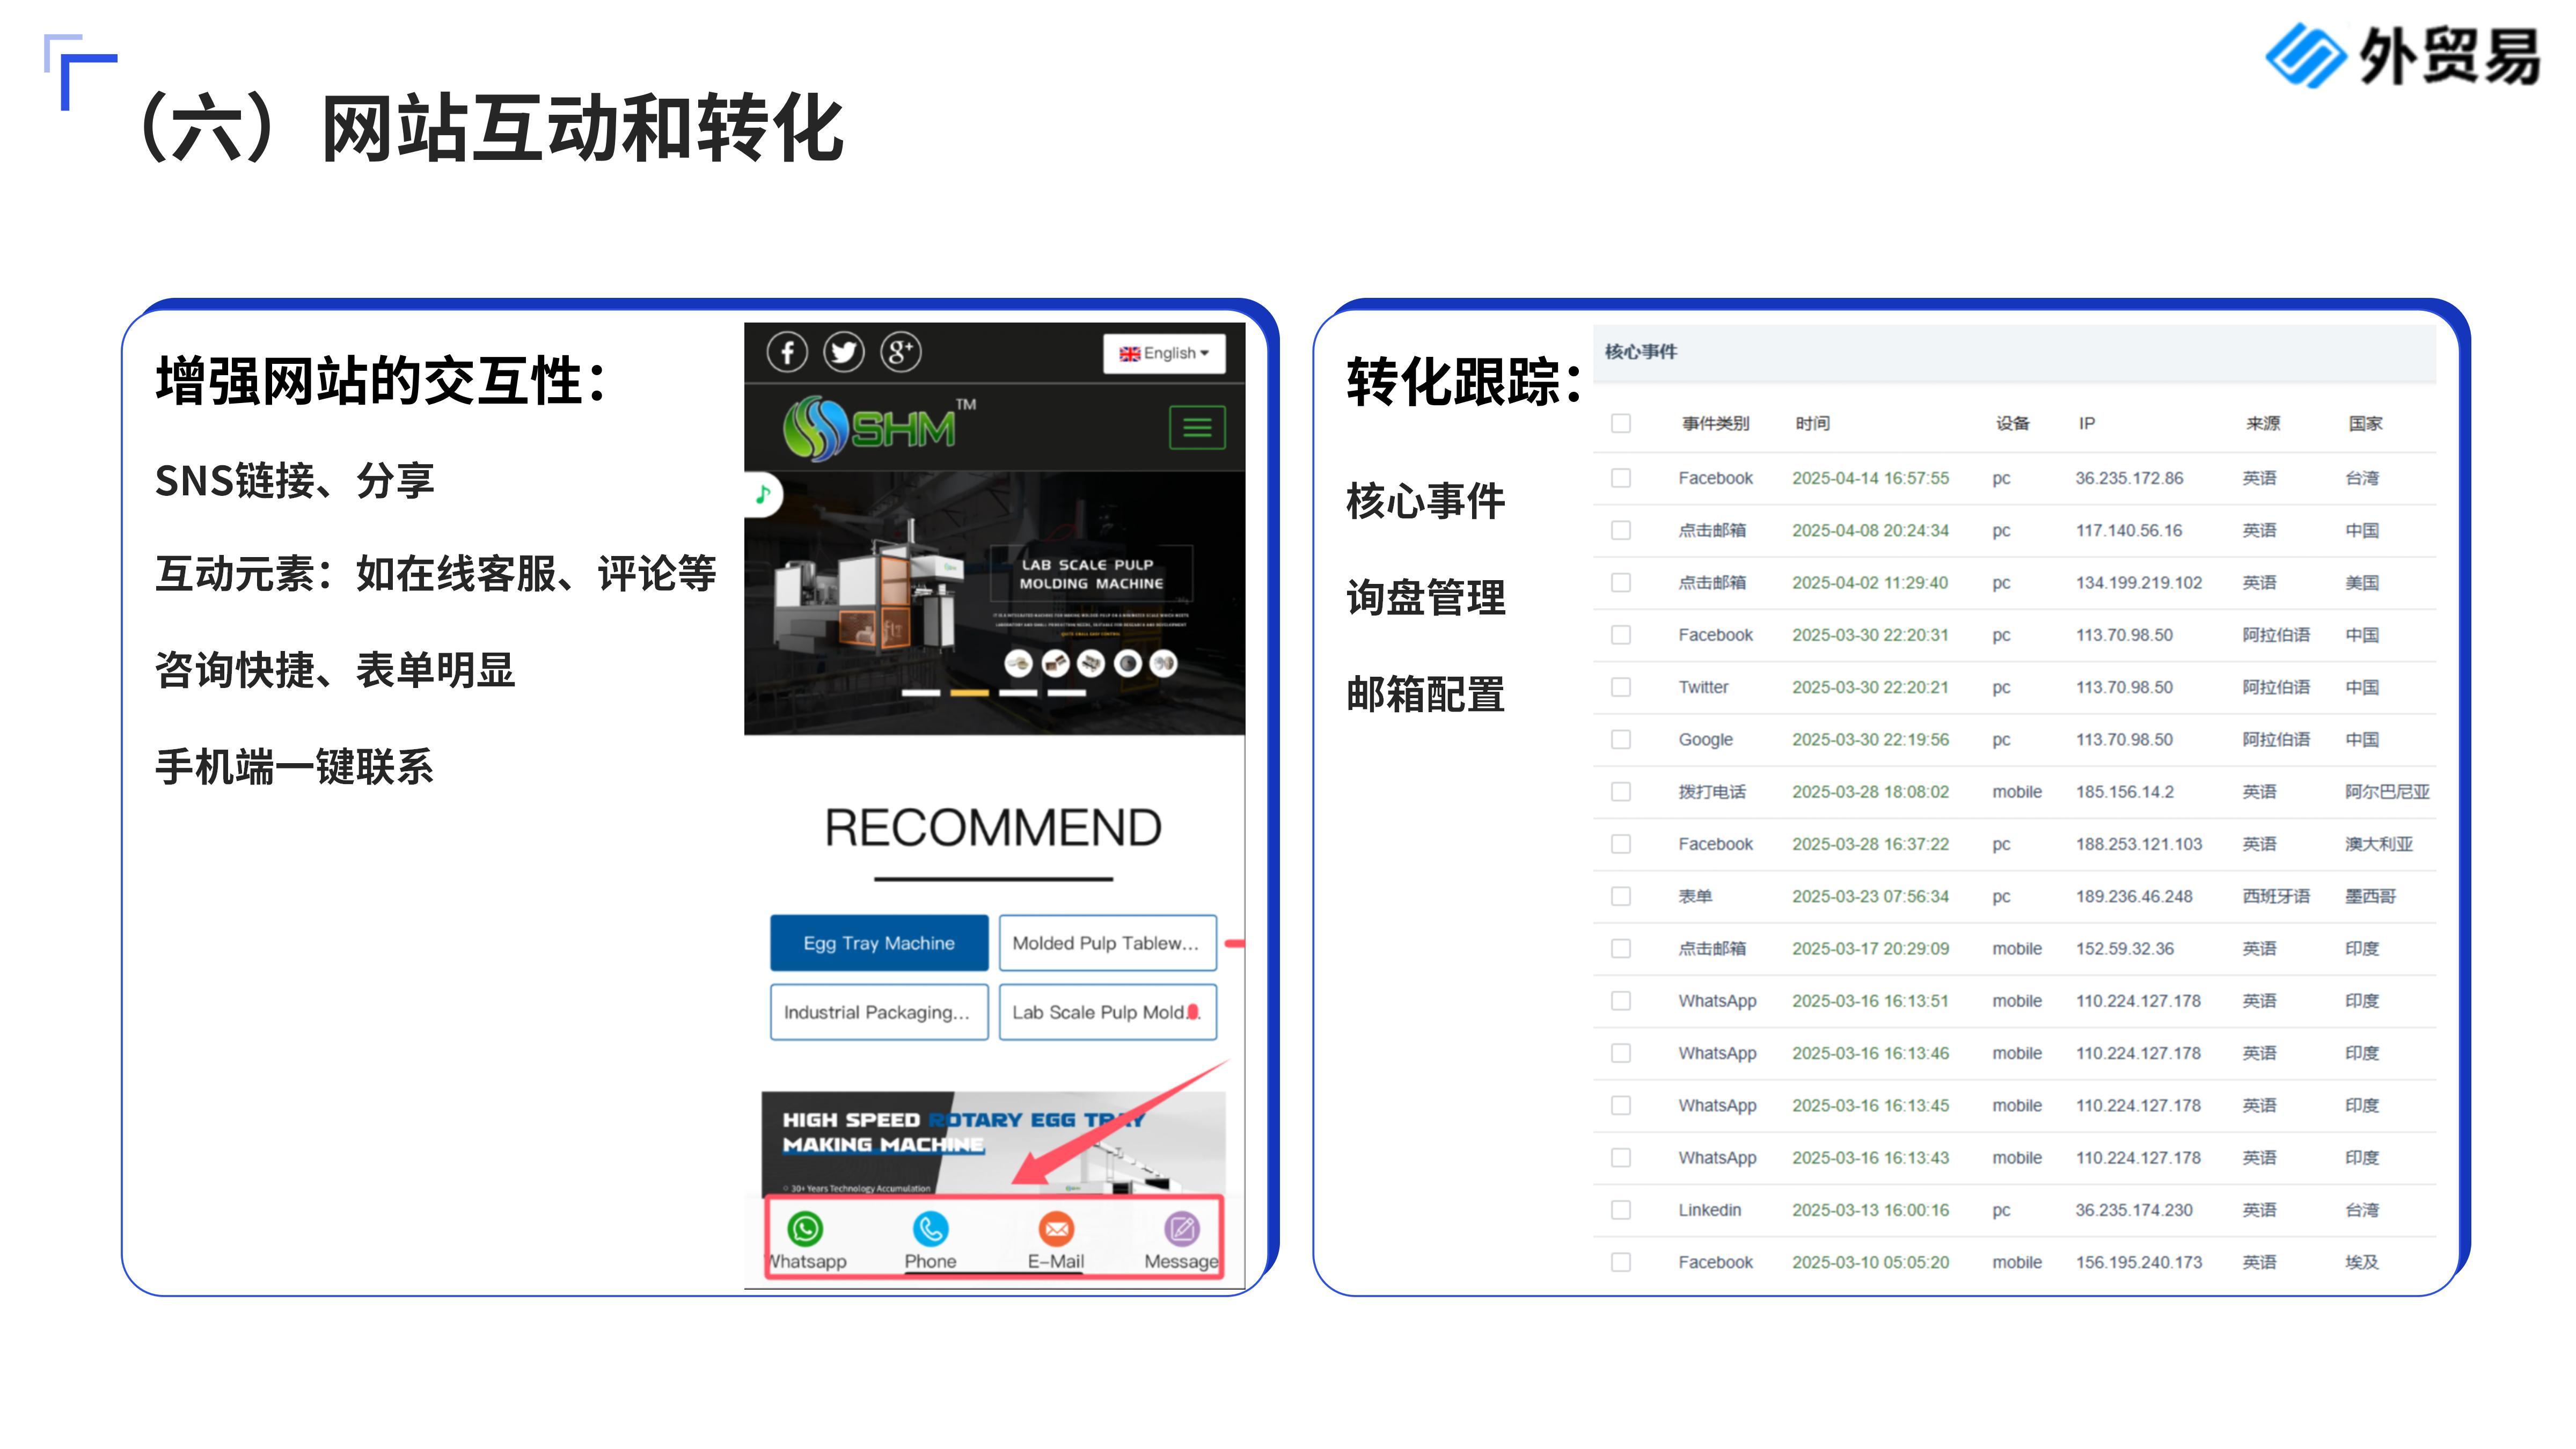Click the 国家 column header

2365,423
